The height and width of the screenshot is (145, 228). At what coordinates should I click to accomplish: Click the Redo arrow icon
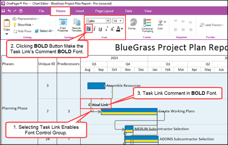click(15, 11)
